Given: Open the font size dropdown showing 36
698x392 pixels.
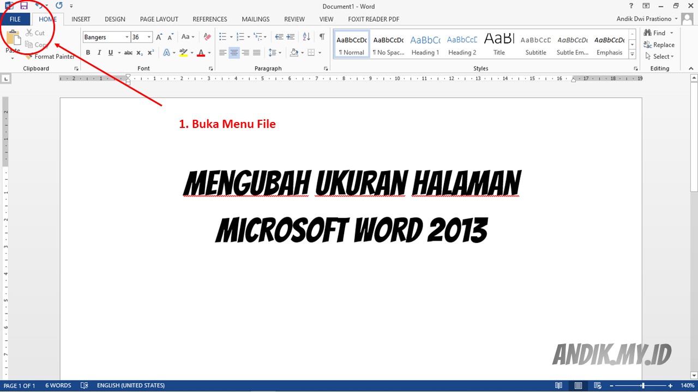Looking at the screenshot, I should tap(149, 37).
